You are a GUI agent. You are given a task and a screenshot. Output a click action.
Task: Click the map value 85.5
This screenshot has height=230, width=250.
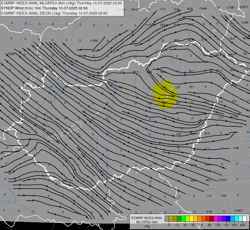[218, 55]
